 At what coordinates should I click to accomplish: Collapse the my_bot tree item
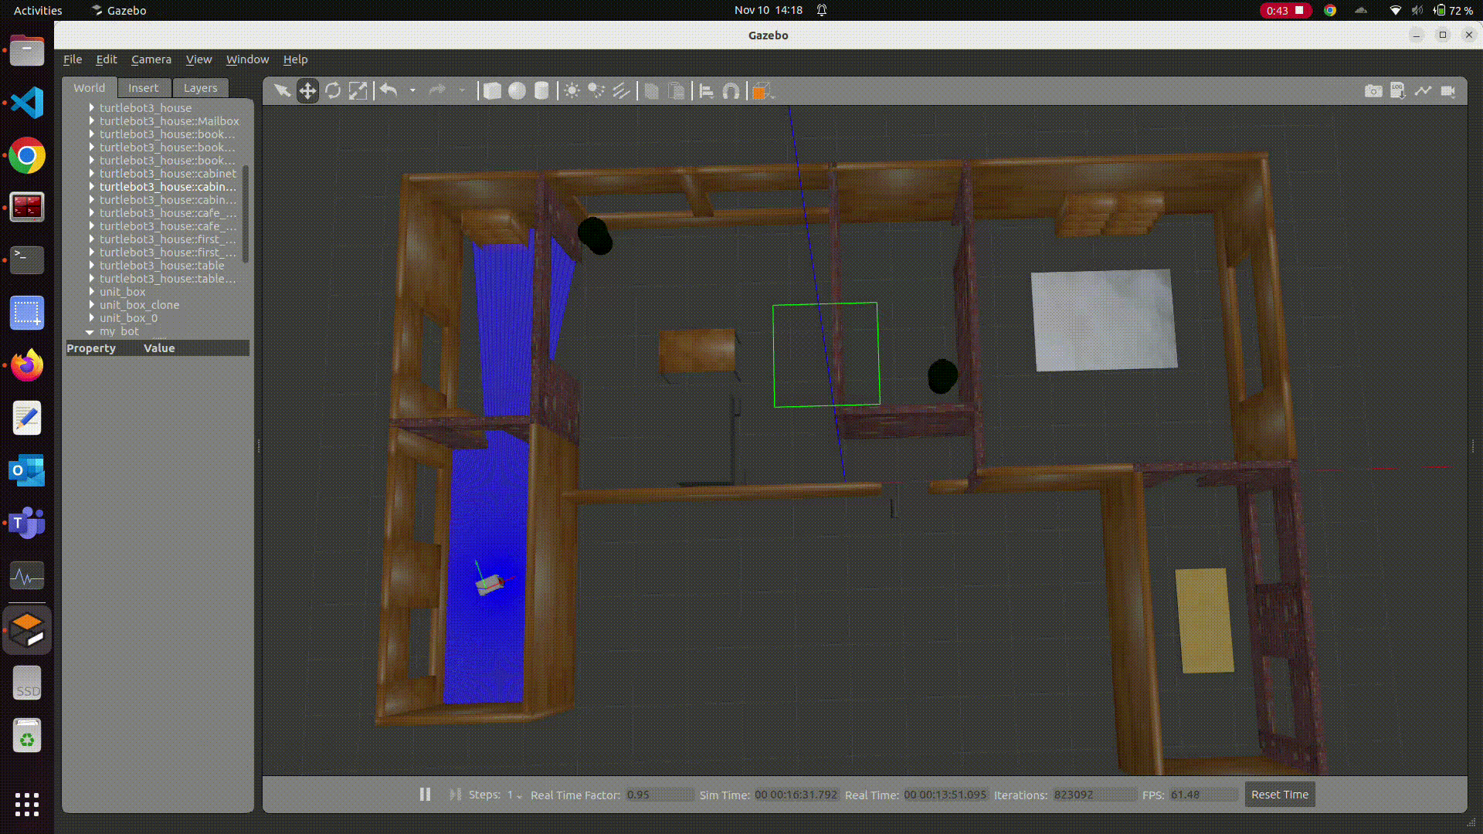point(90,332)
